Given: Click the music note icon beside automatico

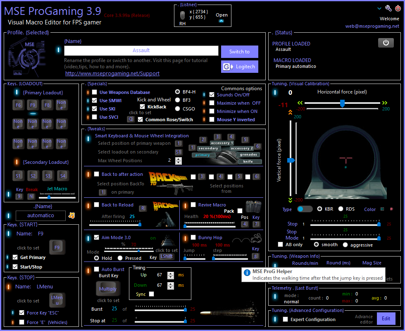Looking at the screenshot, I should [x=71, y=216].
